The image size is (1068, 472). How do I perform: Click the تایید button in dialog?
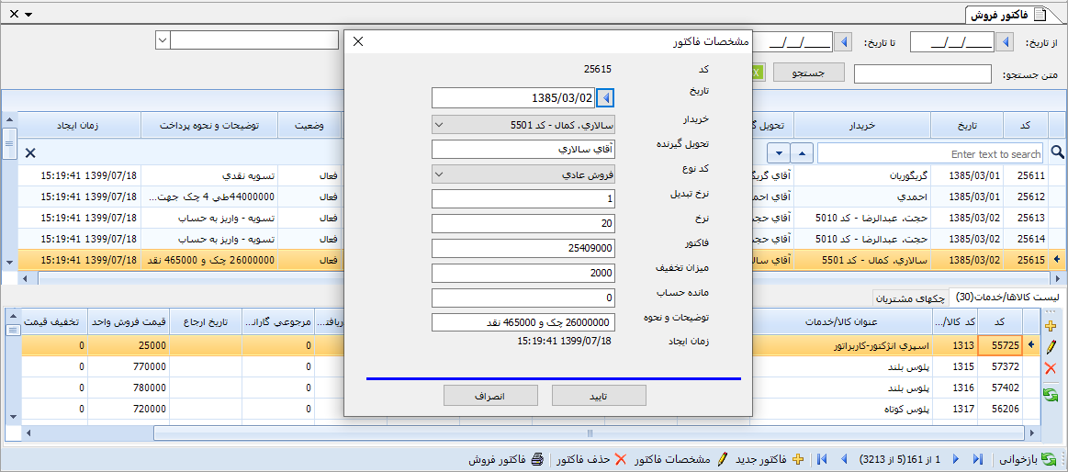pos(599,395)
